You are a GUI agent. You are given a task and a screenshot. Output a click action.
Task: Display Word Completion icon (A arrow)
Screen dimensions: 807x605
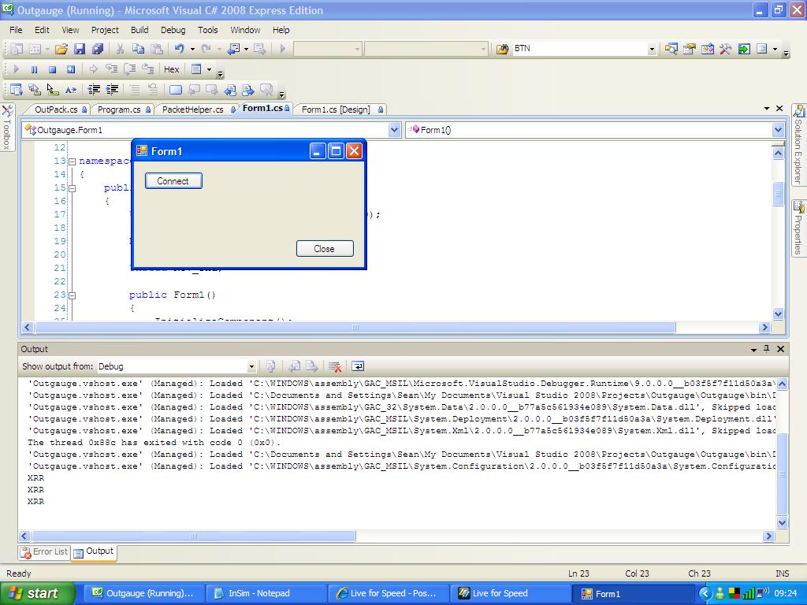point(70,90)
